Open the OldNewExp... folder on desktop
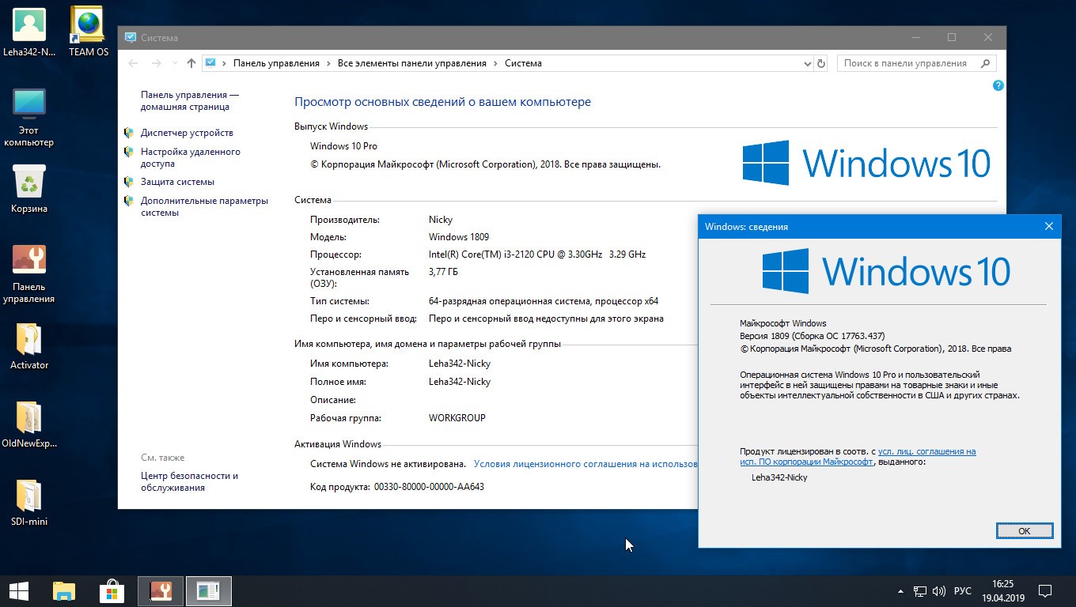This screenshot has width=1076, height=607. pos(29,424)
